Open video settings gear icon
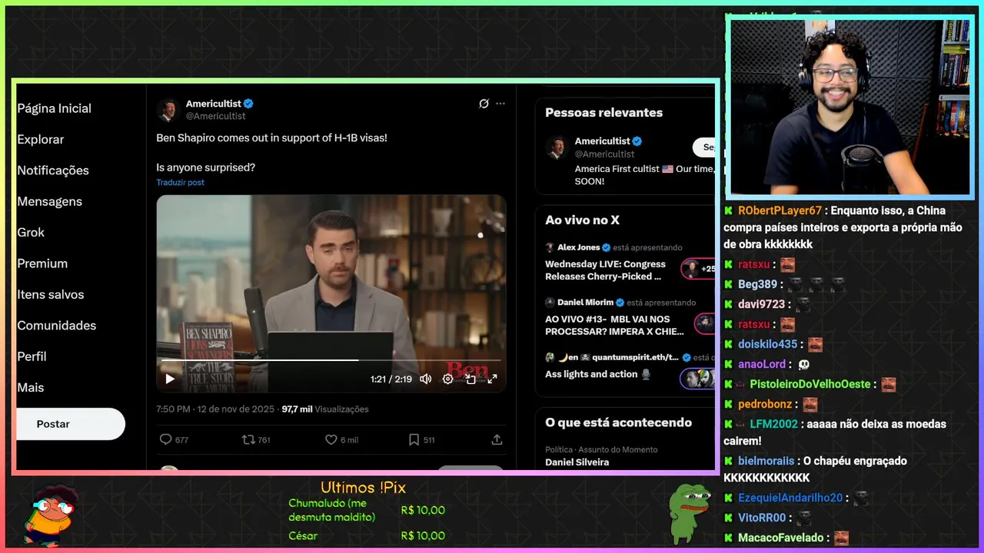Viewport: 984px width, 553px height. pyautogui.click(x=447, y=379)
